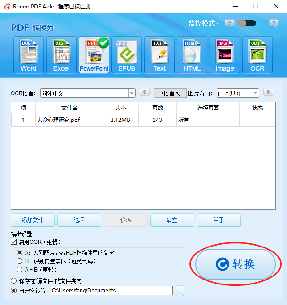Click the output path field C:\Users\fang\Documents
The width and height of the screenshot is (287, 305).
[112, 290]
